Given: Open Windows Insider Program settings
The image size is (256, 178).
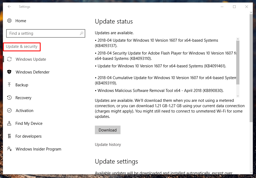Looking at the screenshot, I should click(38, 149).
